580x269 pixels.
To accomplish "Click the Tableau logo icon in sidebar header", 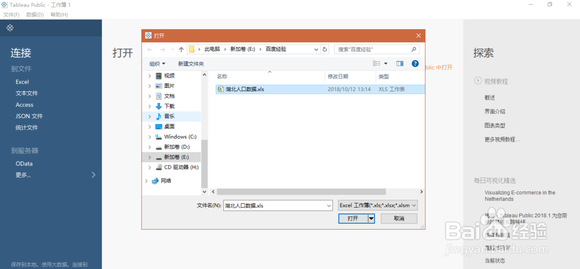I will coord(10,28).
